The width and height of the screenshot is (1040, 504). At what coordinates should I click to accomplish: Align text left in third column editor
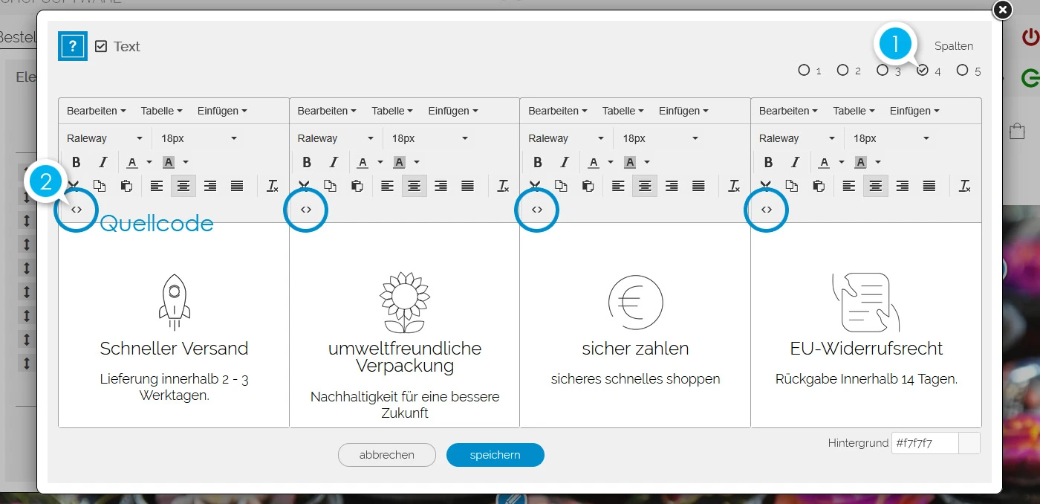tap(618, 186)
